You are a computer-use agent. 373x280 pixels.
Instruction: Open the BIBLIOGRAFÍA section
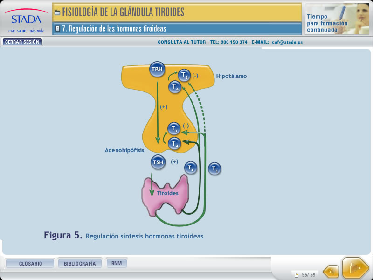(x=80, y=264)
